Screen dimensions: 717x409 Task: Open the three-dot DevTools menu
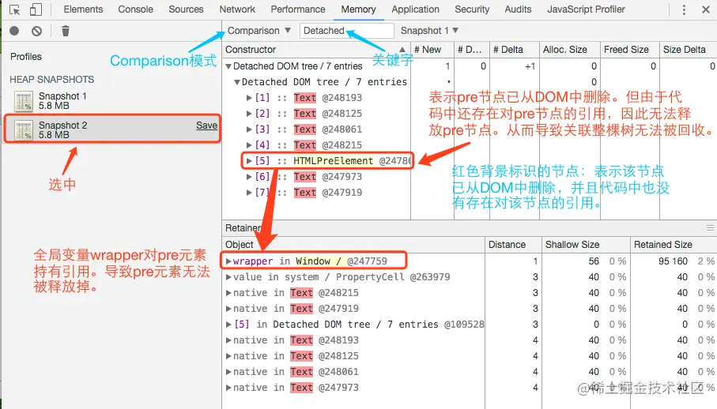684,9
